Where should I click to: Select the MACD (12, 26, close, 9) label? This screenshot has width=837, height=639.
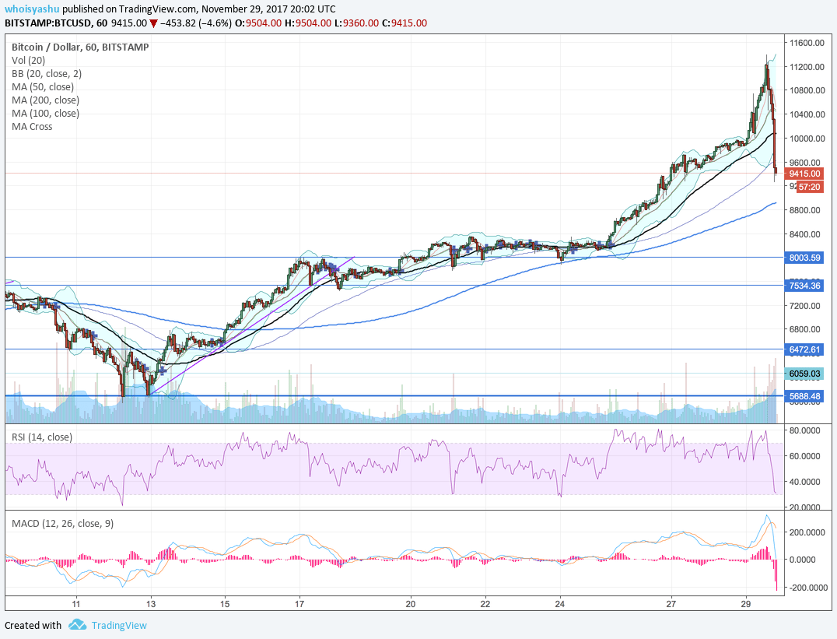[62, 524]
